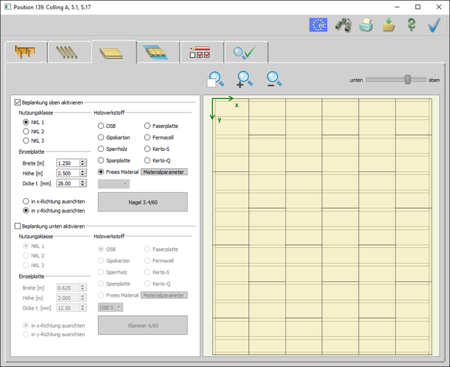Image resolution: width=450 pixels, height=367 pixels.
Task: Click the zoom-to-fit magnifier icon
Action: click(x=215, y=79)
